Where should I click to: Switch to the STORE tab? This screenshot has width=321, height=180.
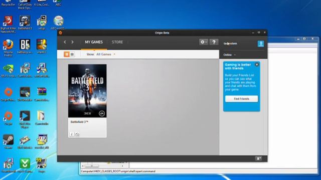[117, 42]
